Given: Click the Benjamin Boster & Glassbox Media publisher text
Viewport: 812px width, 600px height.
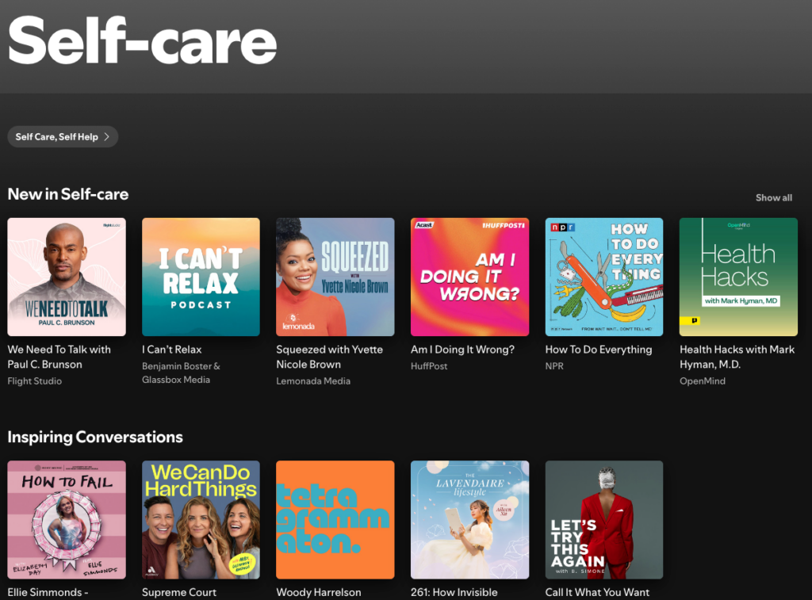Looking at the screenshot, I should (x=182, y=373).
